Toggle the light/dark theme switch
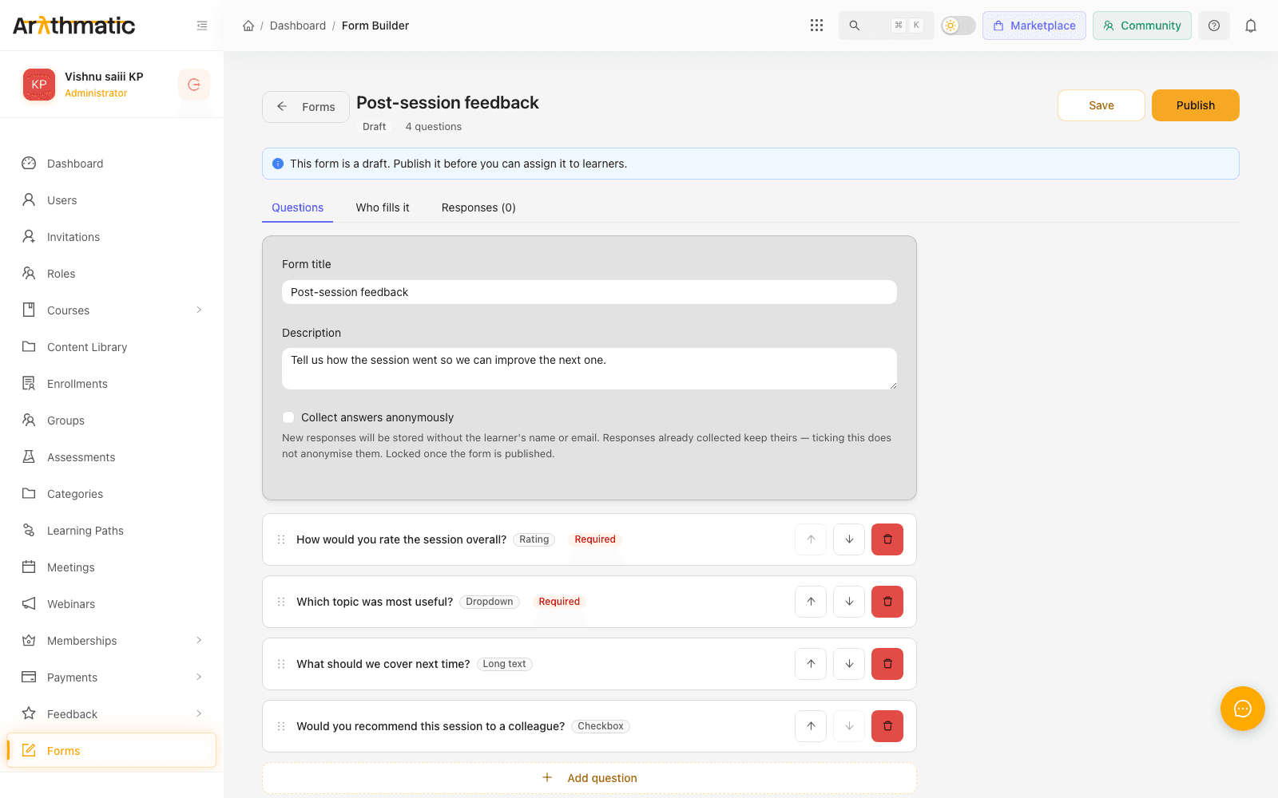The height and width of the screenshot is (798, 1278). (x=958, y=26)
